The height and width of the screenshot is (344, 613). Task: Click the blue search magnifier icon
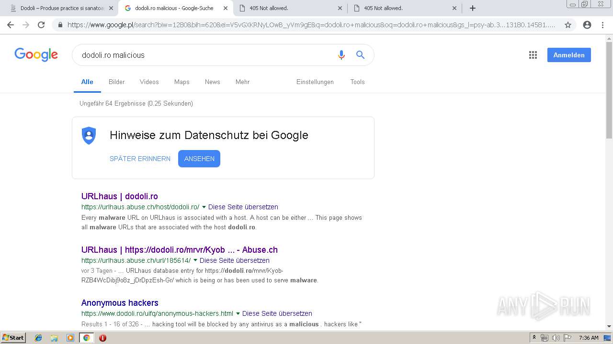(x=361, y=55)
